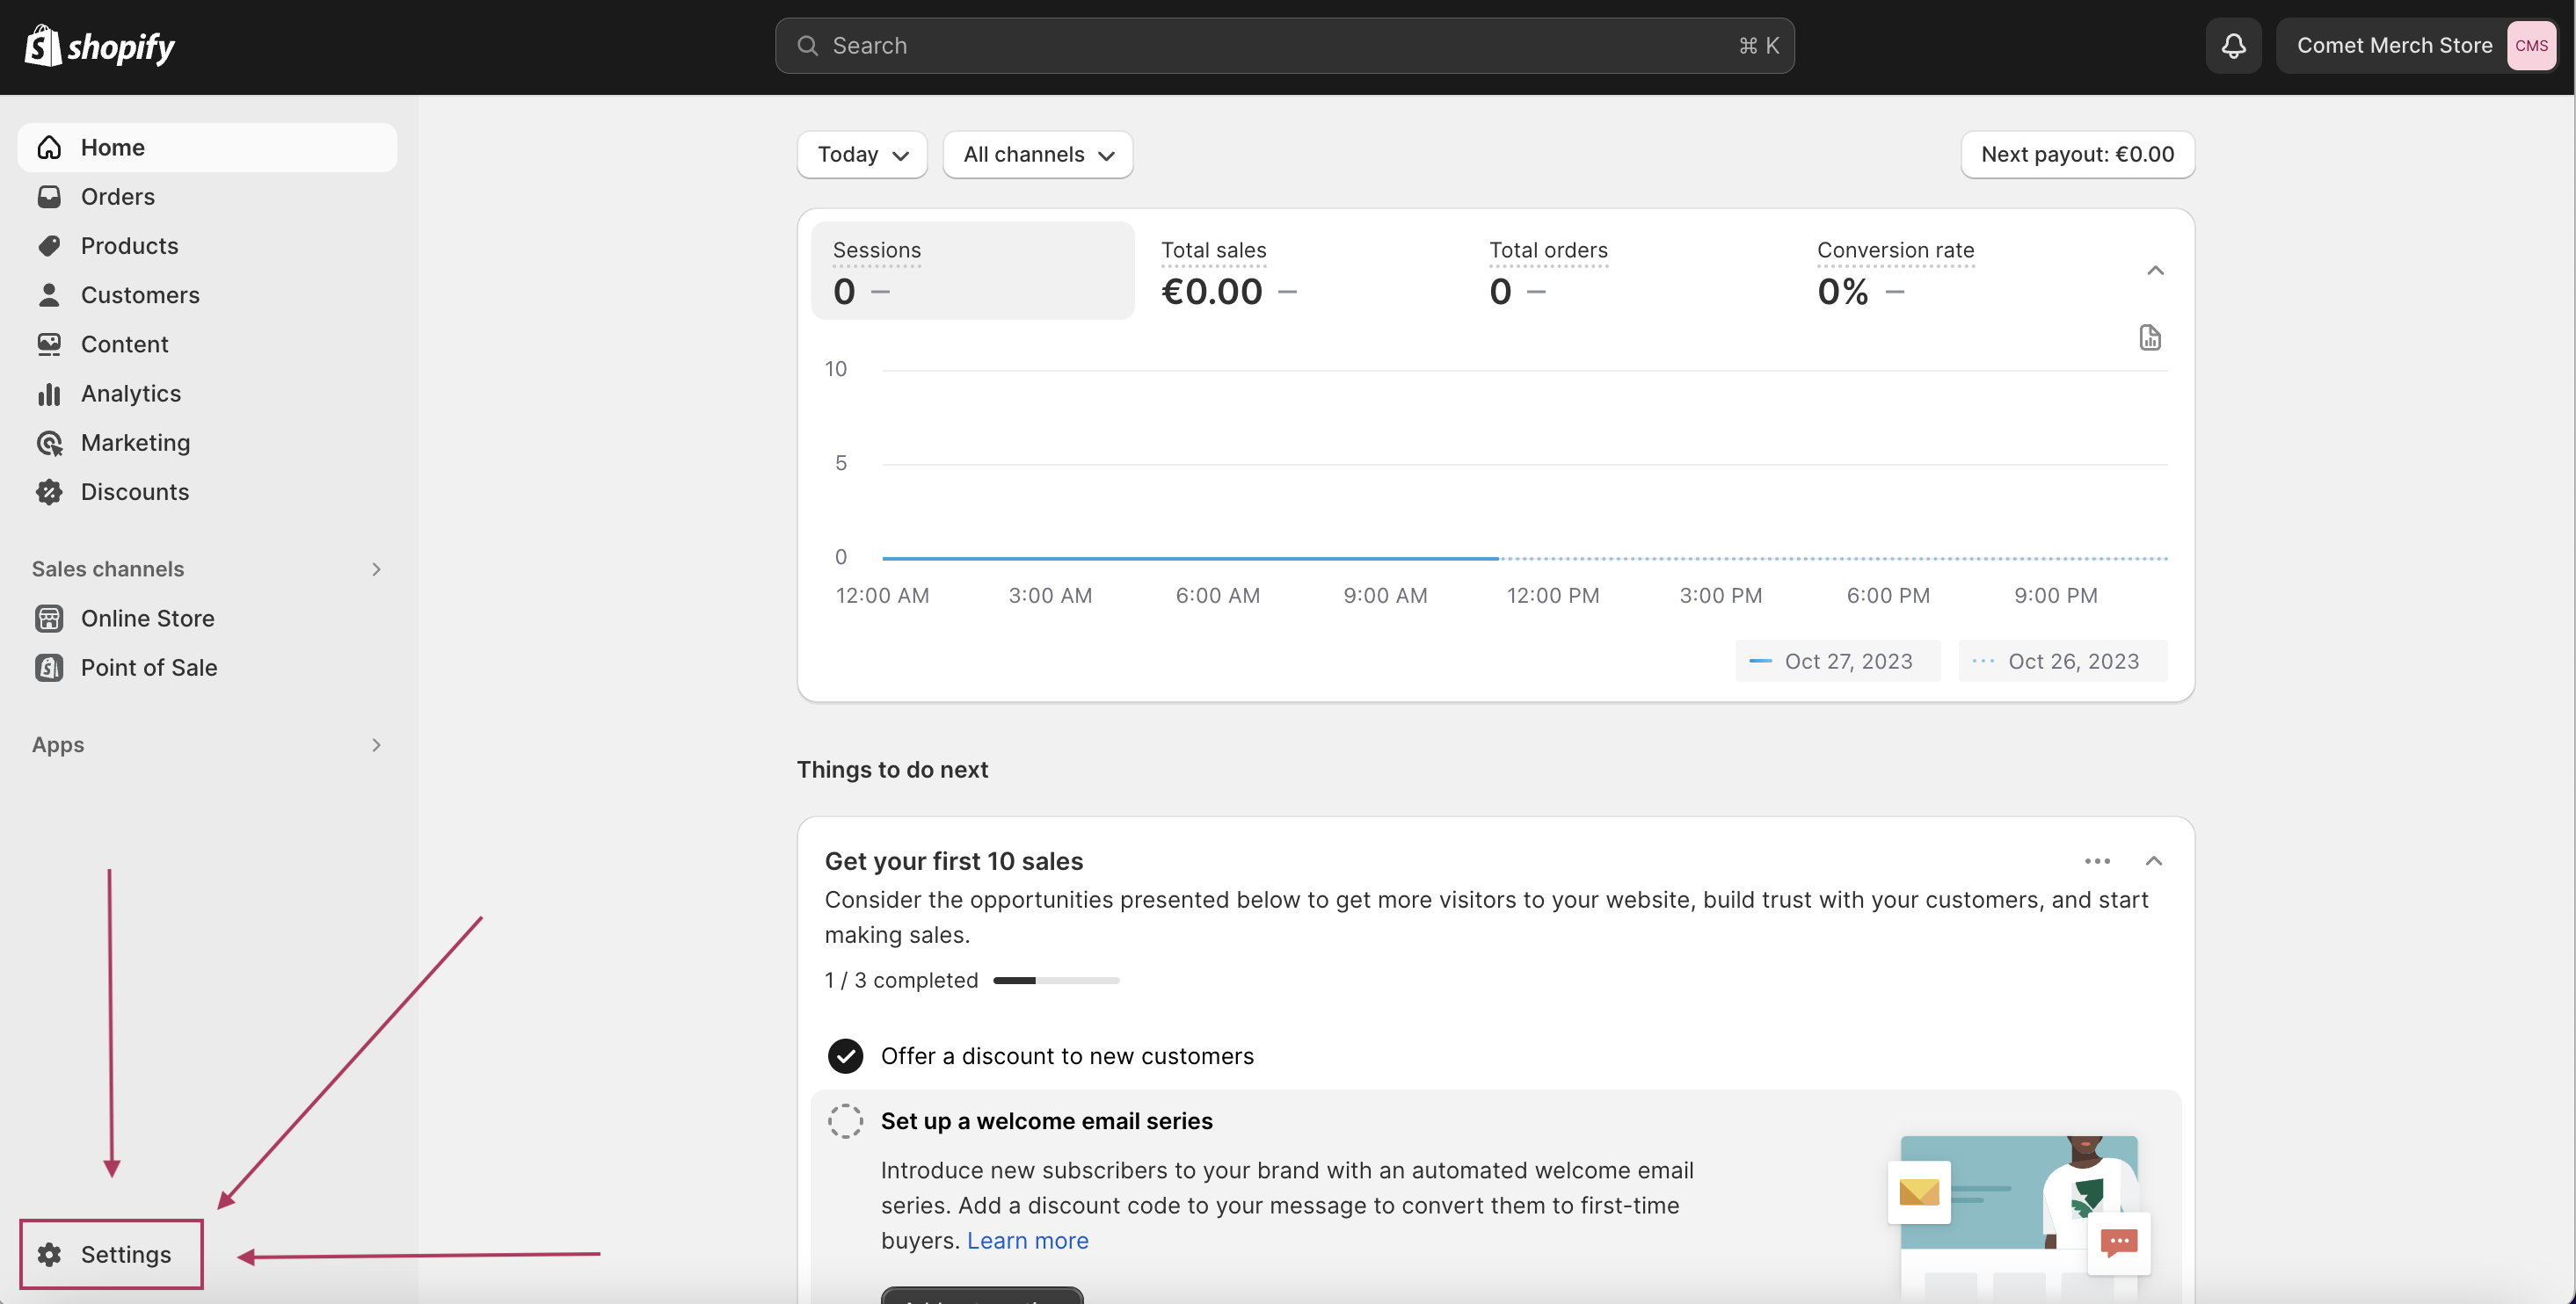Select the Discounts badge icon
2576x1304 pixels.
(49, 491)
